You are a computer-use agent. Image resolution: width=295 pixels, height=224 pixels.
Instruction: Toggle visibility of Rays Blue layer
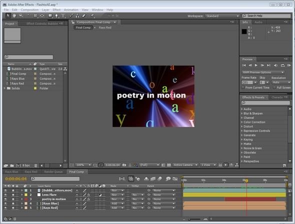pos(13,203)
